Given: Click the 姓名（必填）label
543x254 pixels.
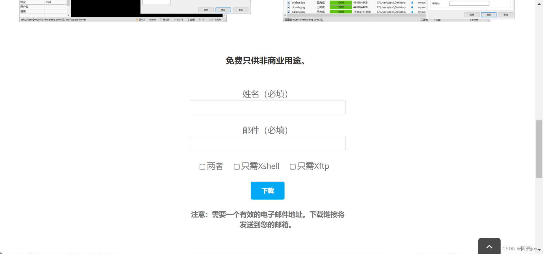Looking at the screenshot, I should pyautogui.click(x=265, y=94).
